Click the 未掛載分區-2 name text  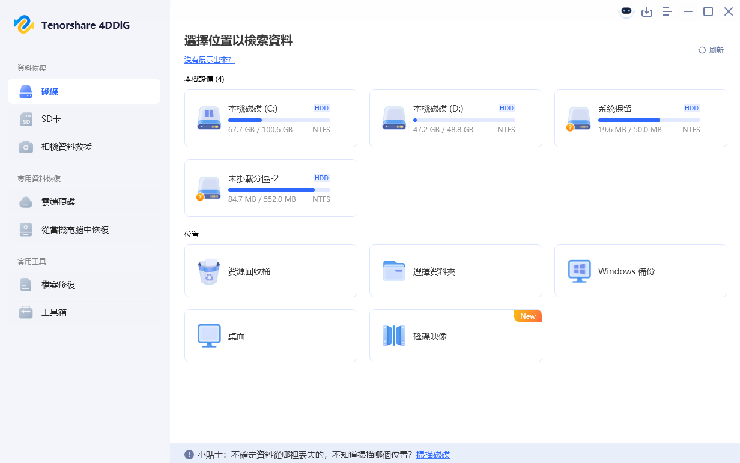(253, 178)
